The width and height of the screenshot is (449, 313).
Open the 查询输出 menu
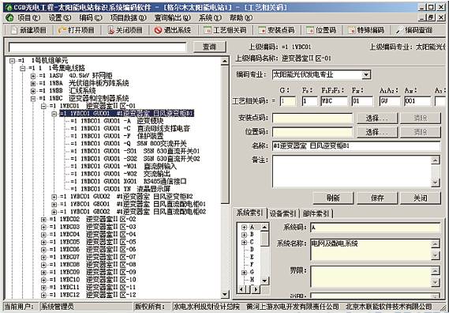tap(172, 18)
